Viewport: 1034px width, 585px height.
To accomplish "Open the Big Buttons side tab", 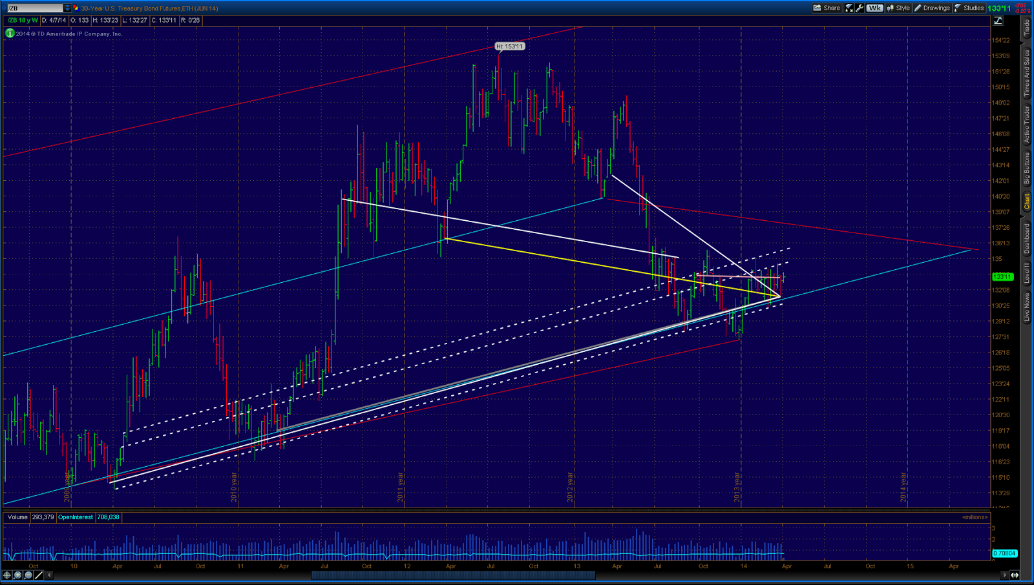I will point(1026,168).
